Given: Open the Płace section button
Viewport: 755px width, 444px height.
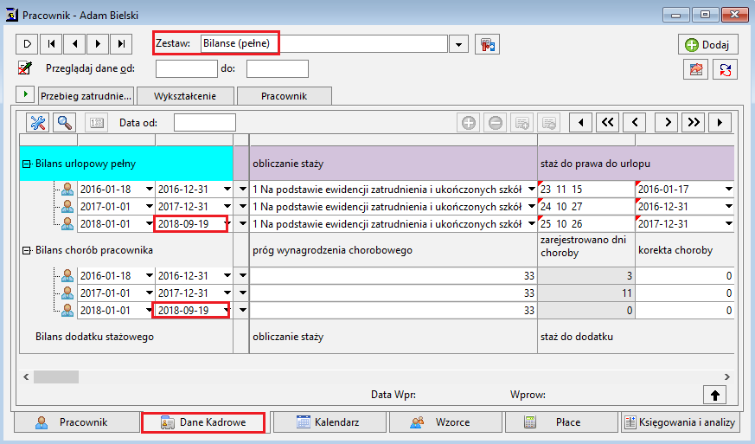Looking at the screenshot, I should click(561, 422).
